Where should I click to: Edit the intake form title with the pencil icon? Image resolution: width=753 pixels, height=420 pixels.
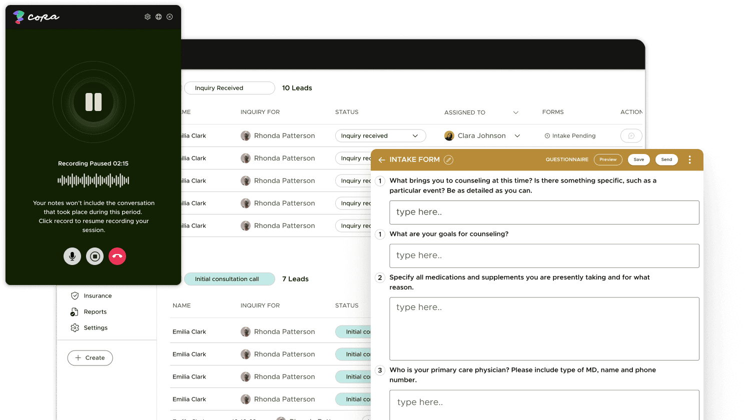pos(448,159)
